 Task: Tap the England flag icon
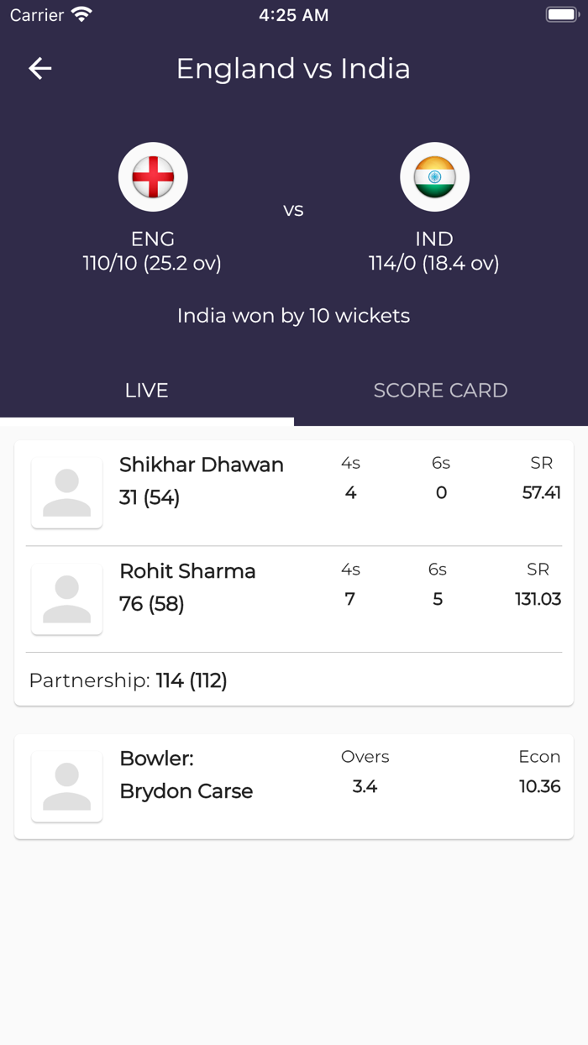(153, 177)
